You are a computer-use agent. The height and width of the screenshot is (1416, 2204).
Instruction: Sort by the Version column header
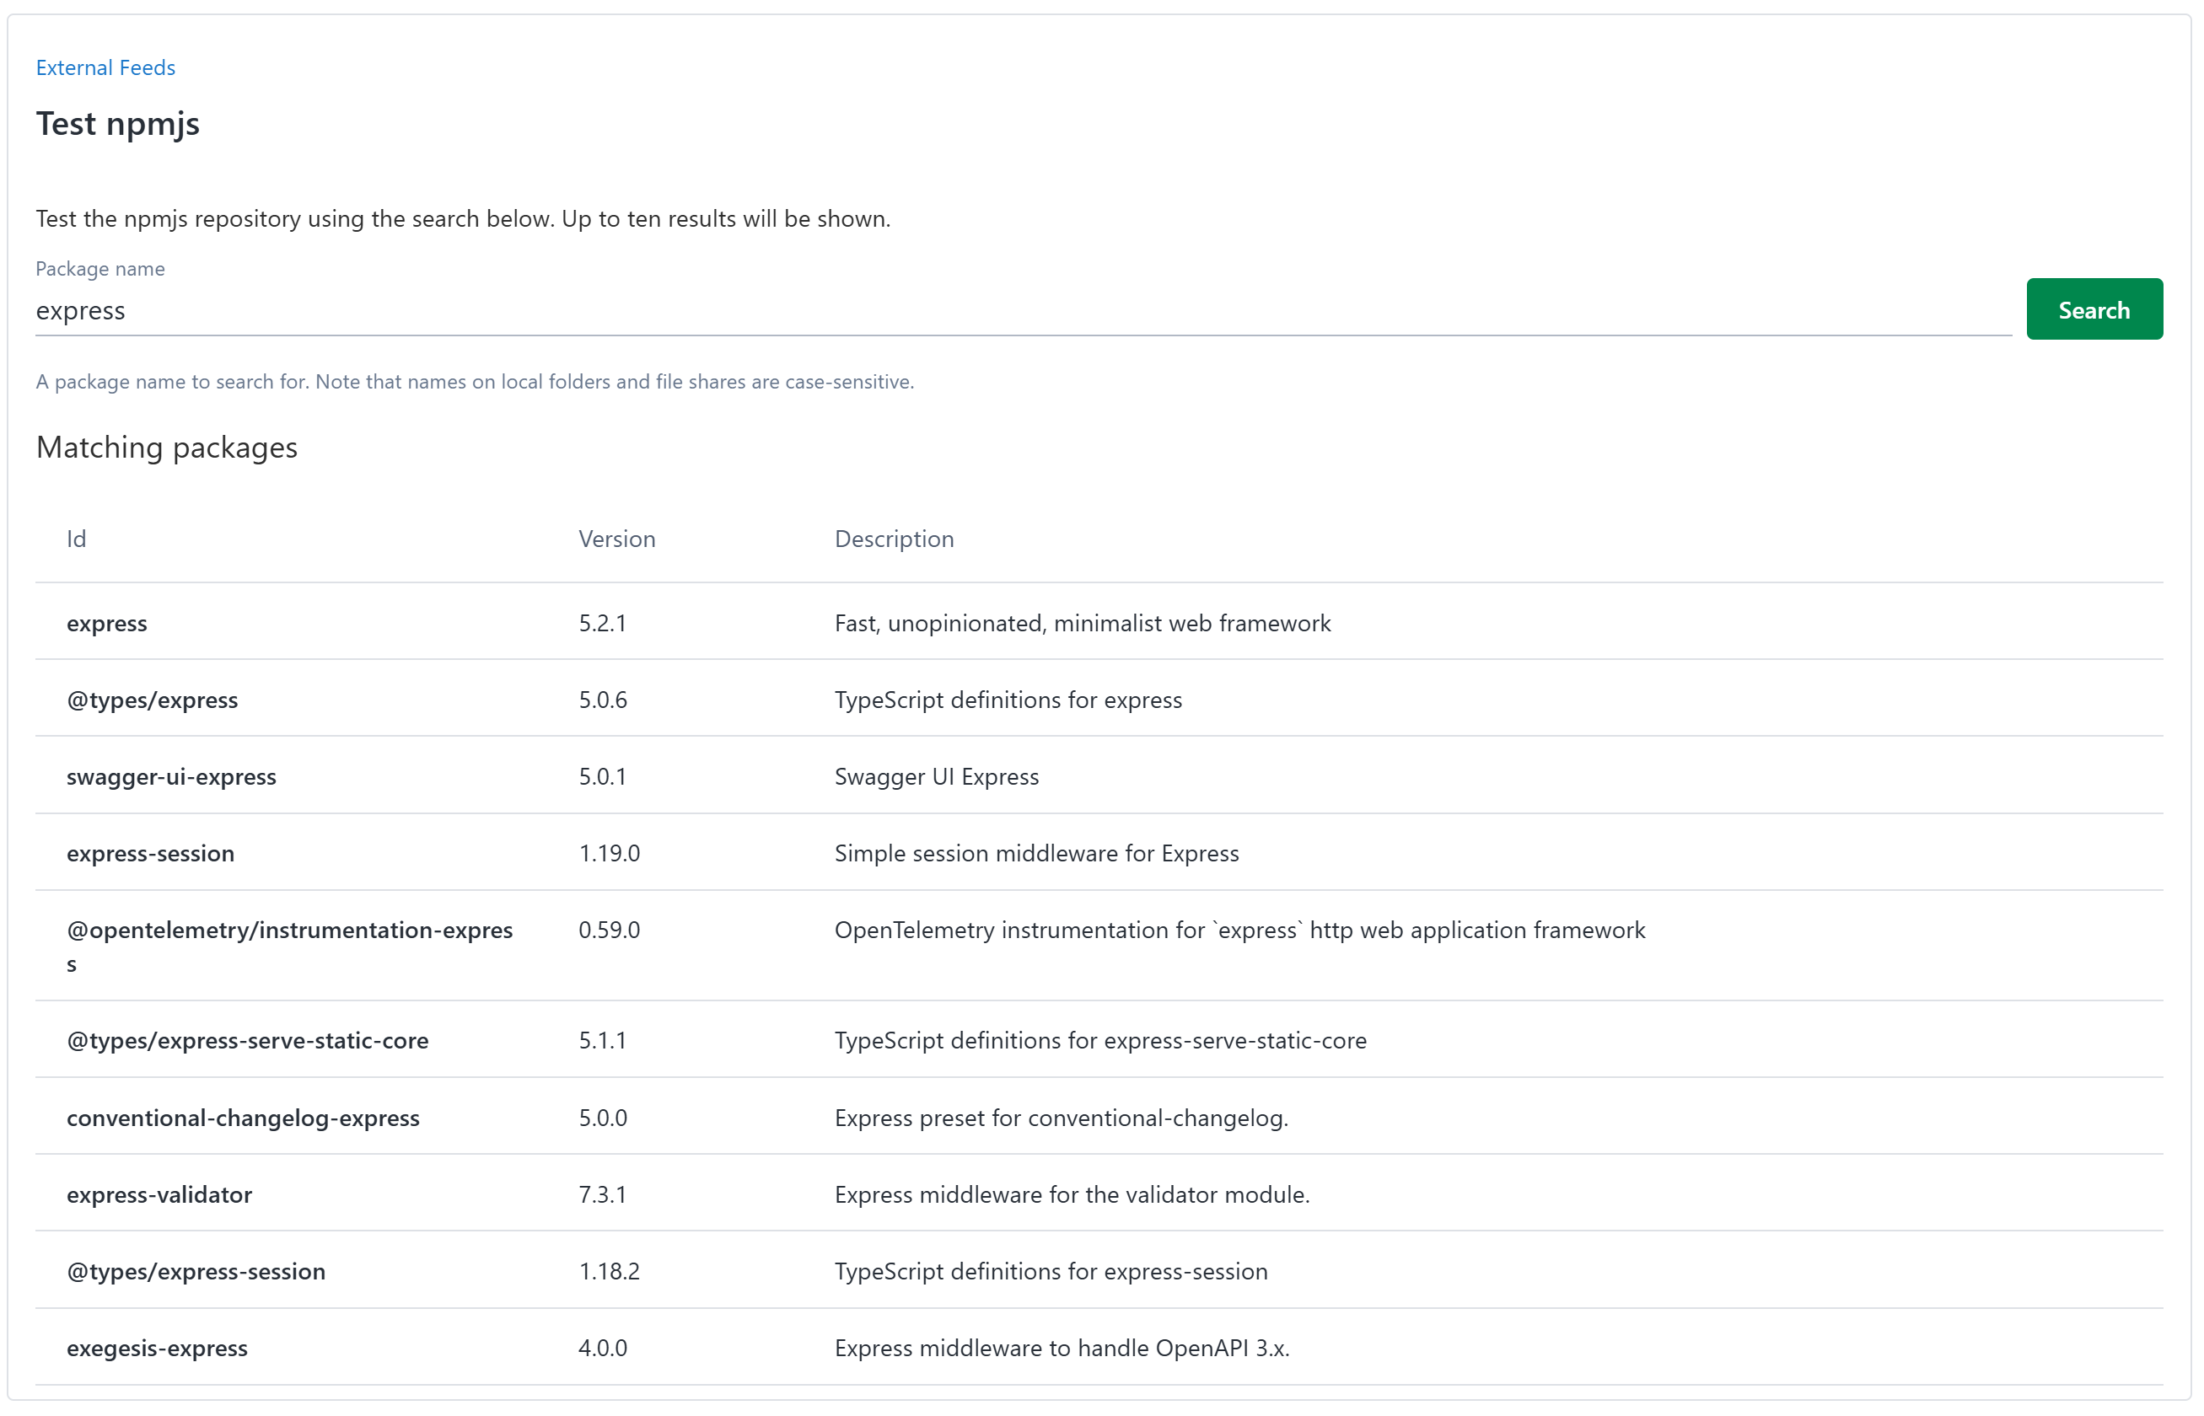coord(616,538)
